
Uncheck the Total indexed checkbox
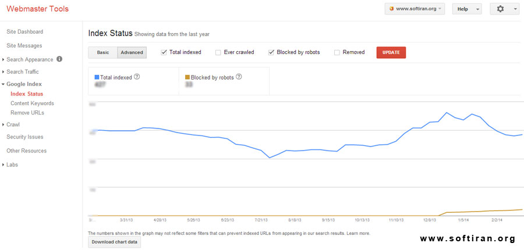pyautogui.click(x=164, y=52)
